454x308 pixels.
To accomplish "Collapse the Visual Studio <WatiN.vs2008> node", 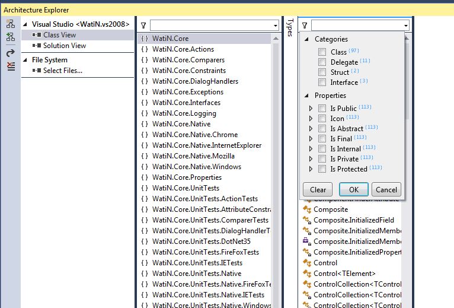I will [25, 24].
